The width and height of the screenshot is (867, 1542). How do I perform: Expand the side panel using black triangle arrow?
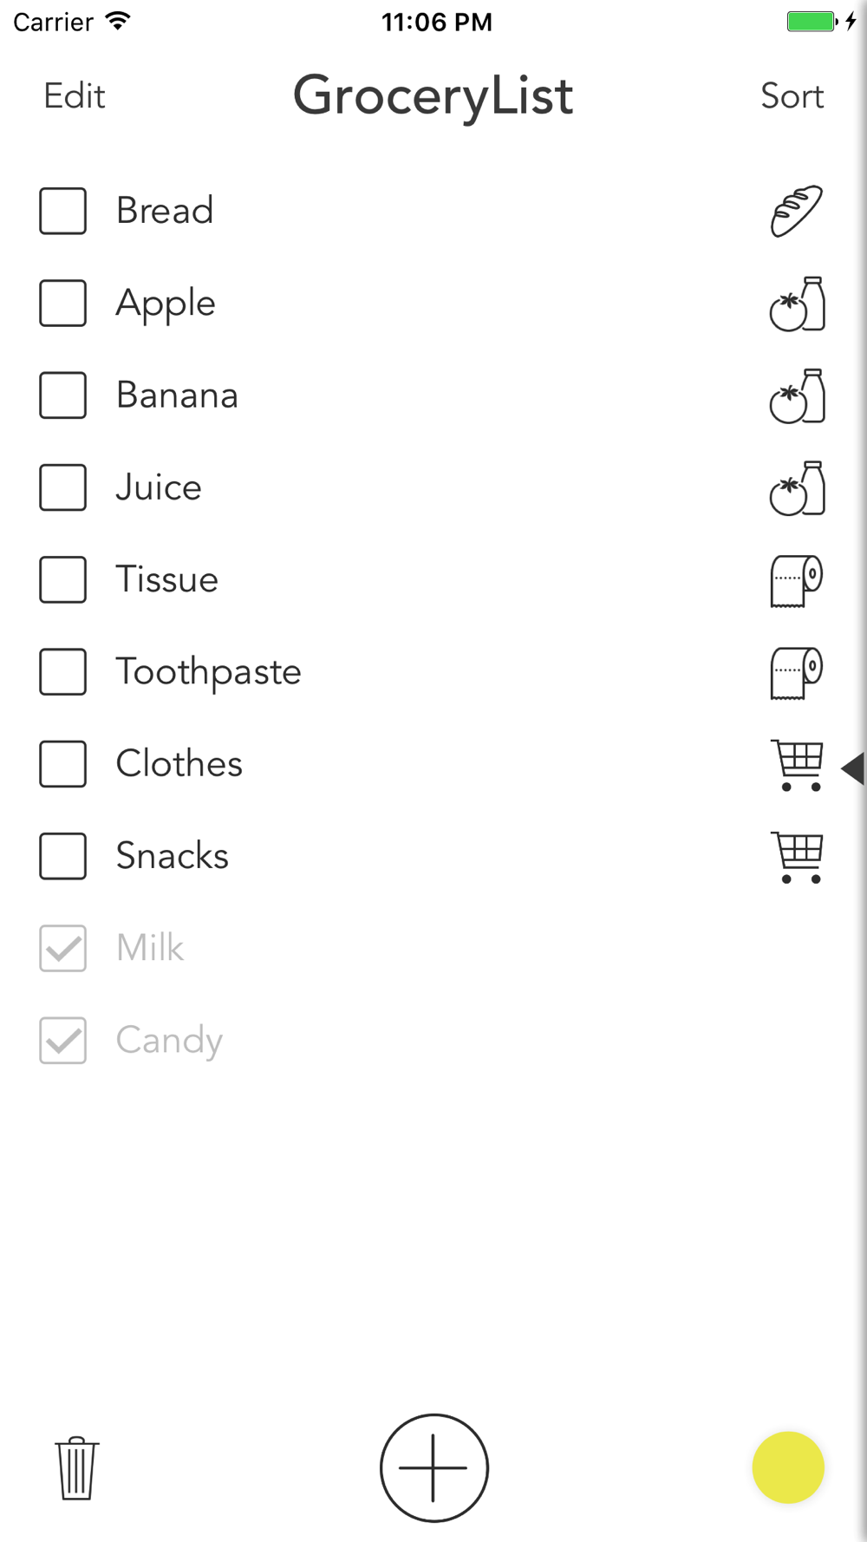click(853, 768)
